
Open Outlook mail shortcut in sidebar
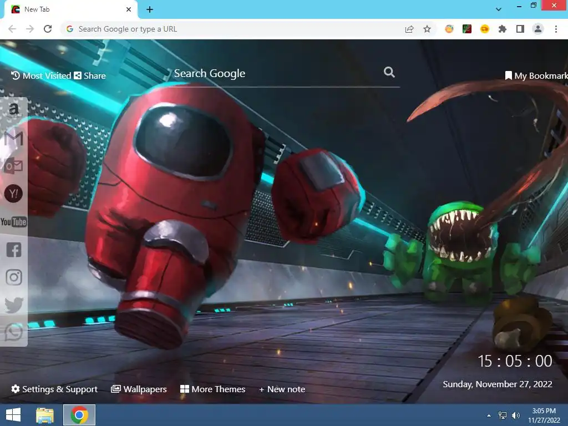coord(13,166)
